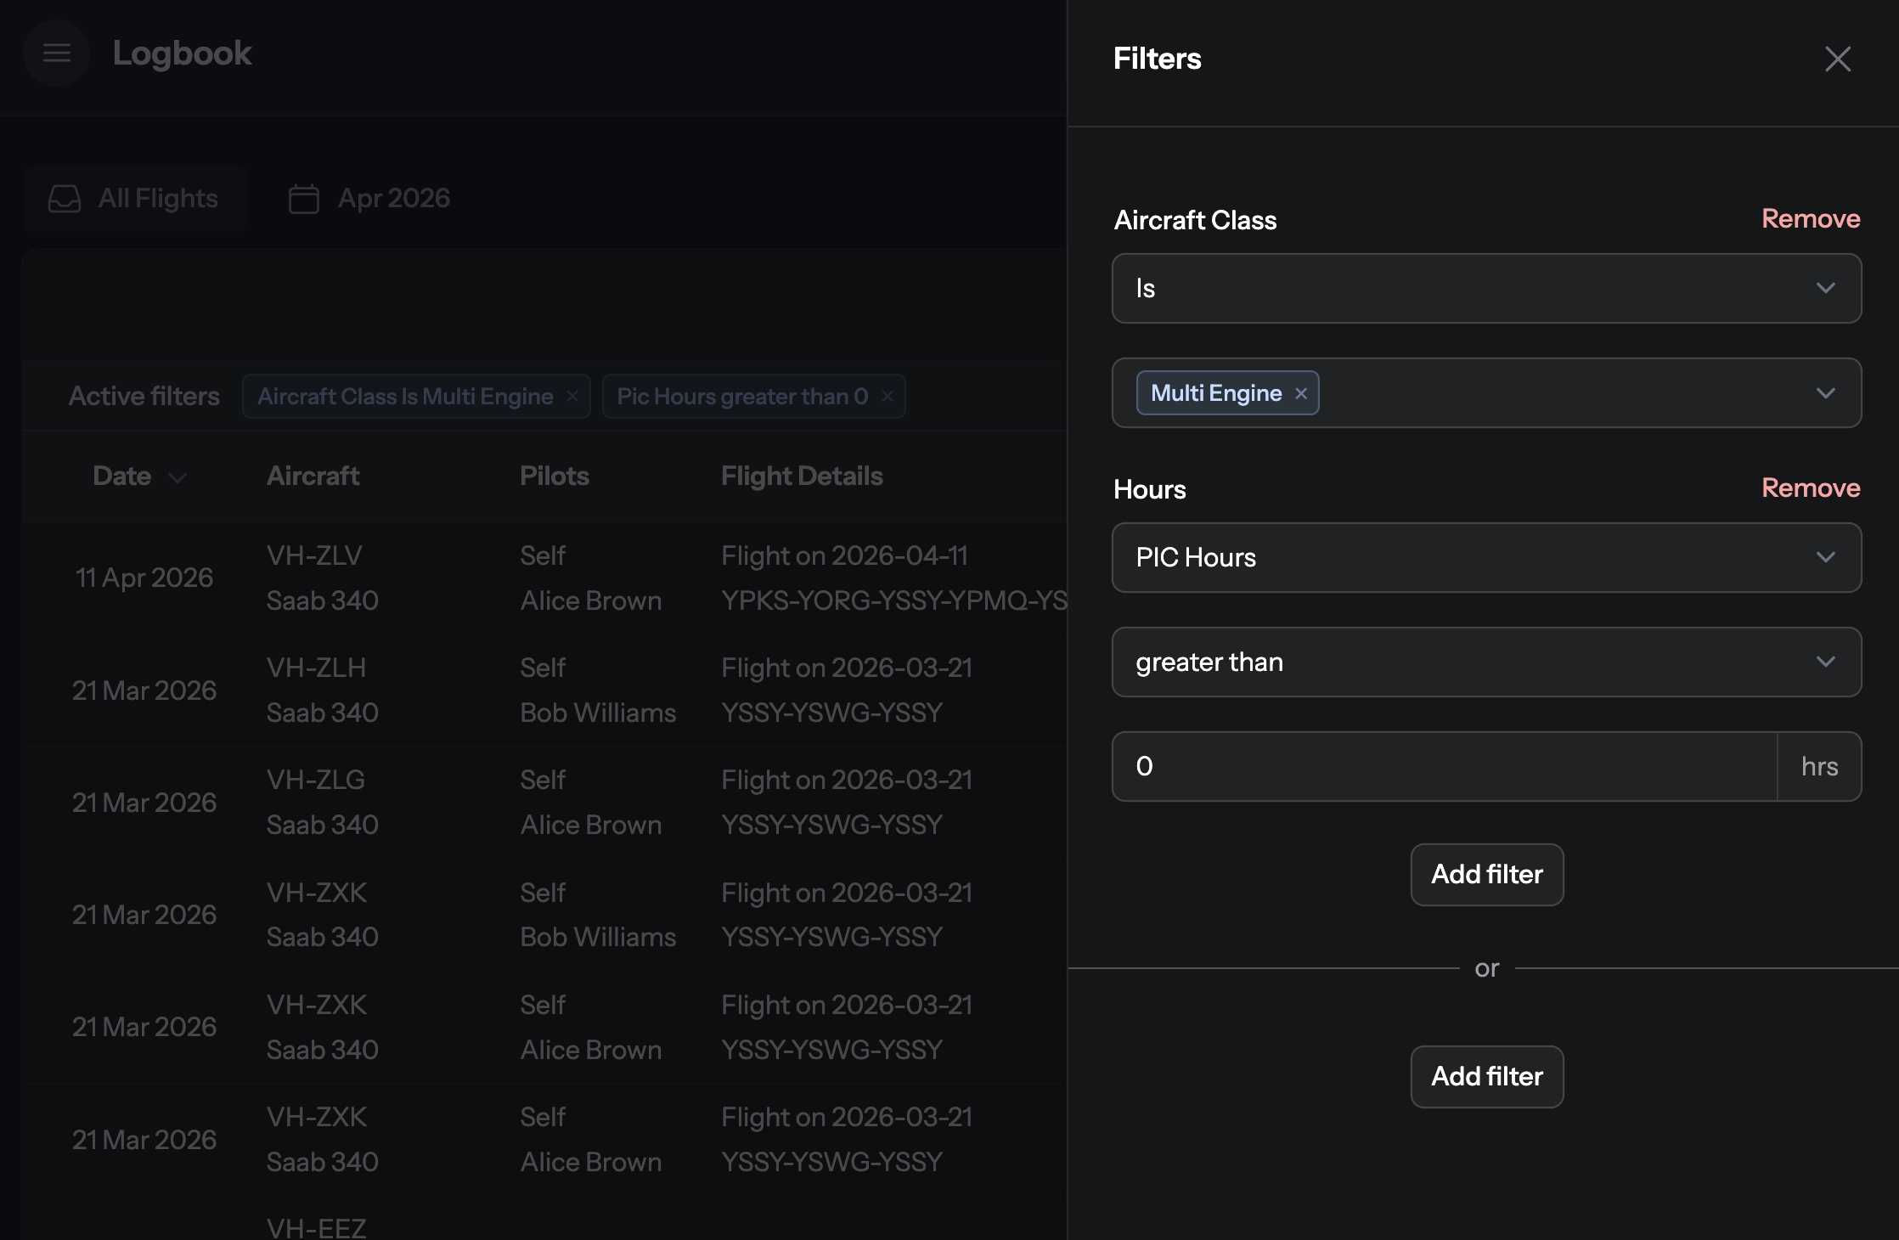Remove Multi Engine tag in the dropdown
The width and height of the screenshot is (1899, 1240).
coord(1301,393)
